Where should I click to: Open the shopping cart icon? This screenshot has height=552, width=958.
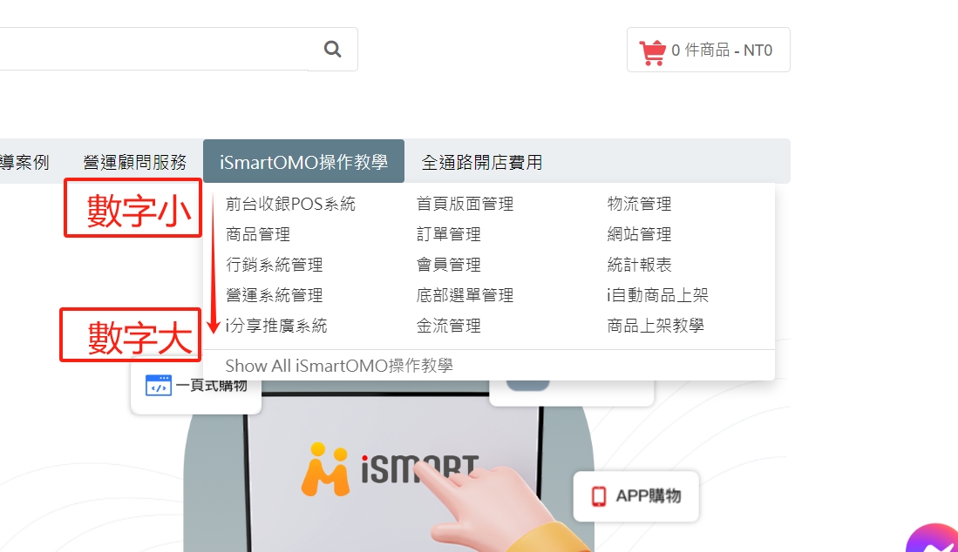tap(652, 52)
